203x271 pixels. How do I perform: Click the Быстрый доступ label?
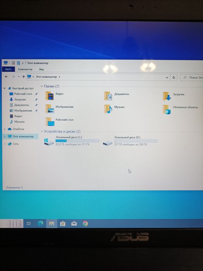(23, 88)
